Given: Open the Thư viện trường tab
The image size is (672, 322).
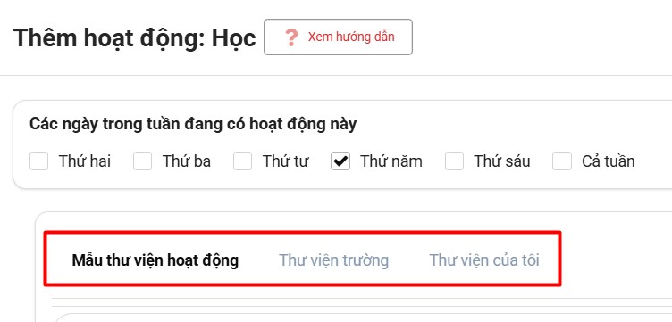Looking at the screenshot, I should click(334, 260).
